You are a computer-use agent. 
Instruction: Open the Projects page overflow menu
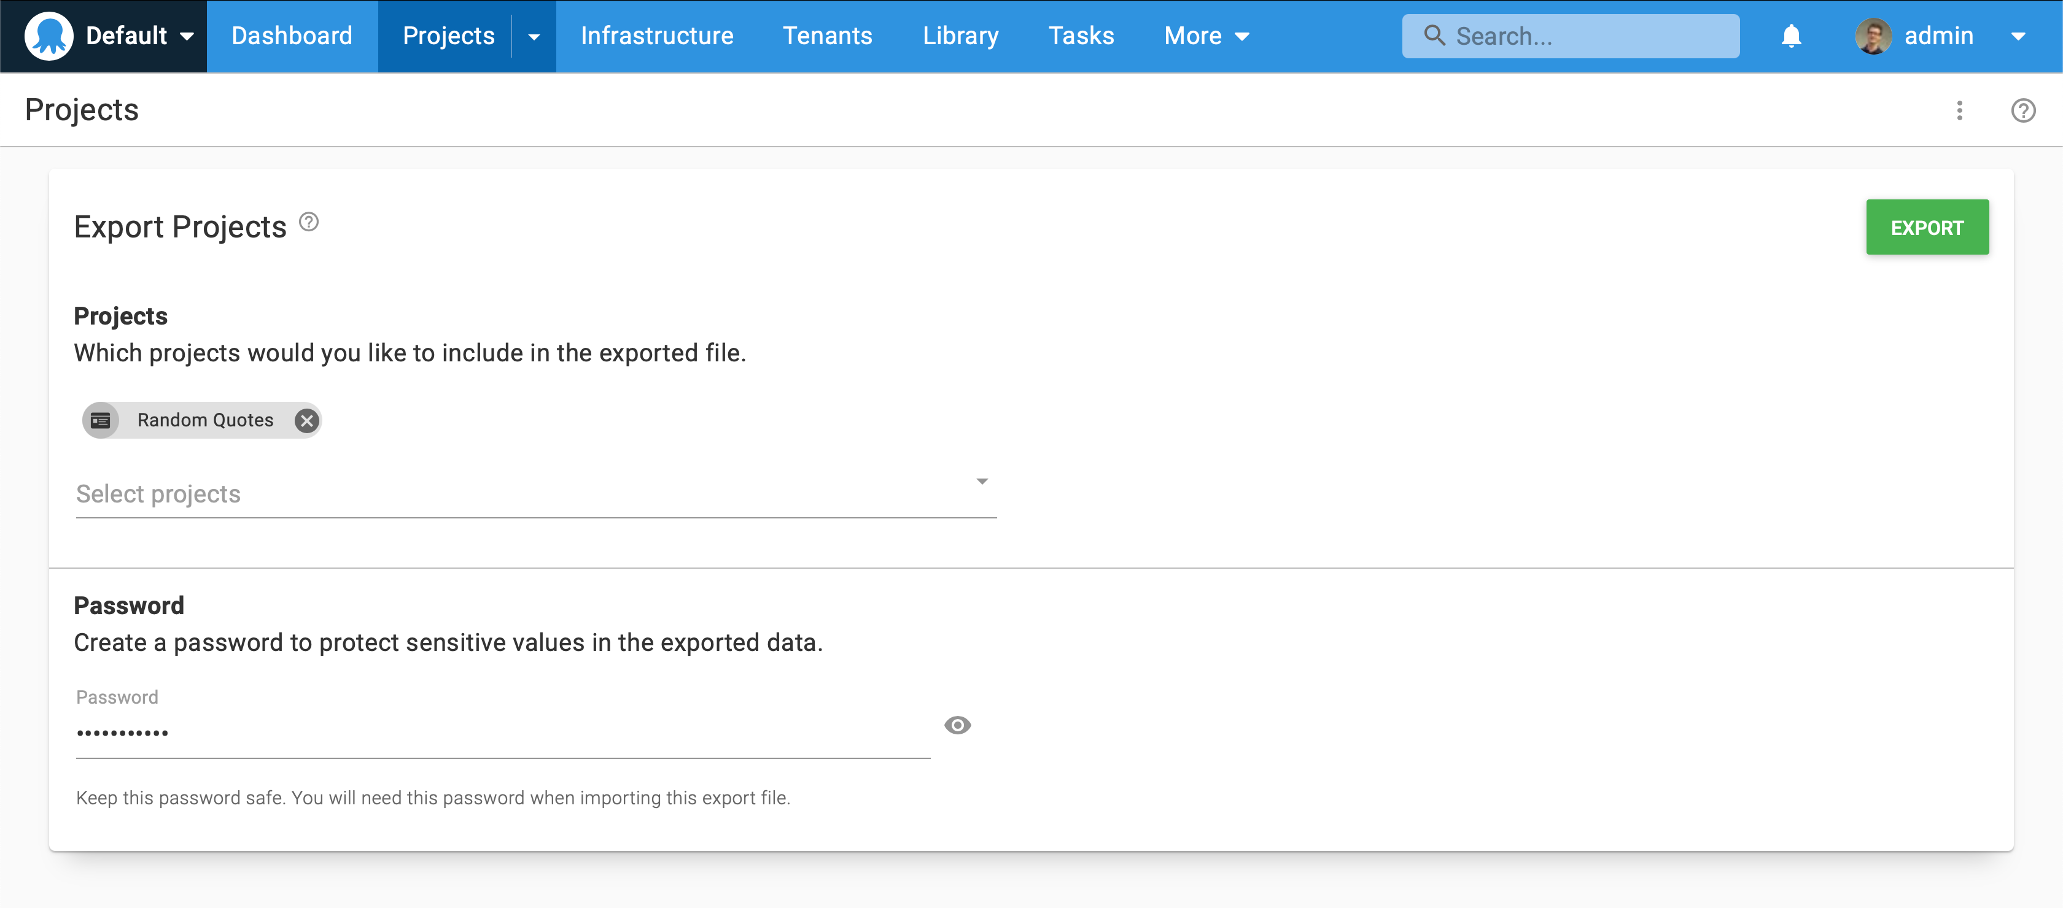(1960, 110)
